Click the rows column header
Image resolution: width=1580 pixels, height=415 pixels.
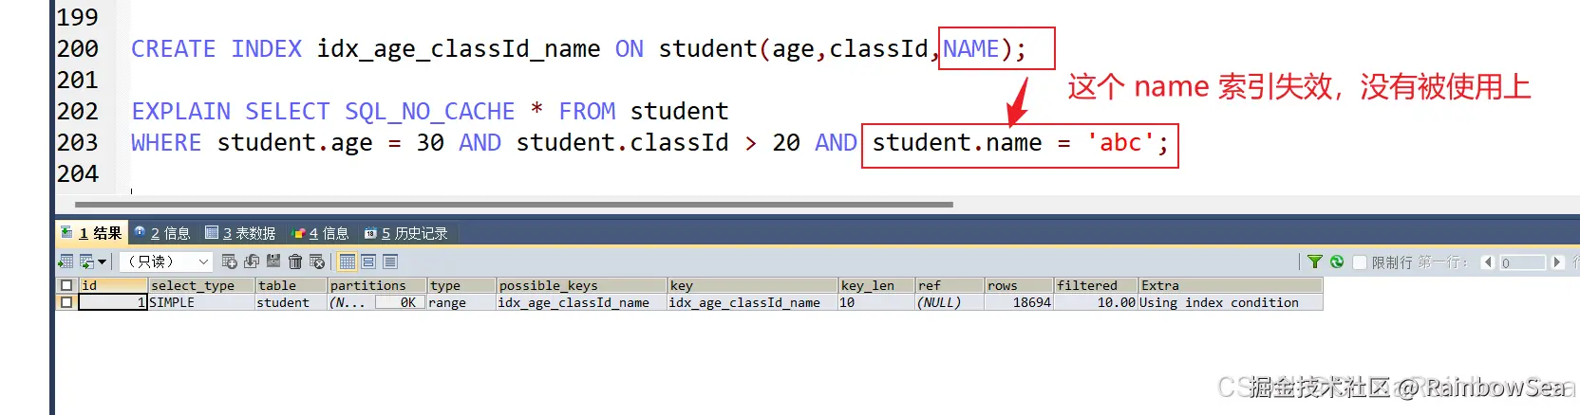coord(1019,285)
